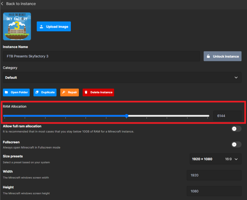
Task: Turn on the Fullscreen toggle
Action: [236, 144]
